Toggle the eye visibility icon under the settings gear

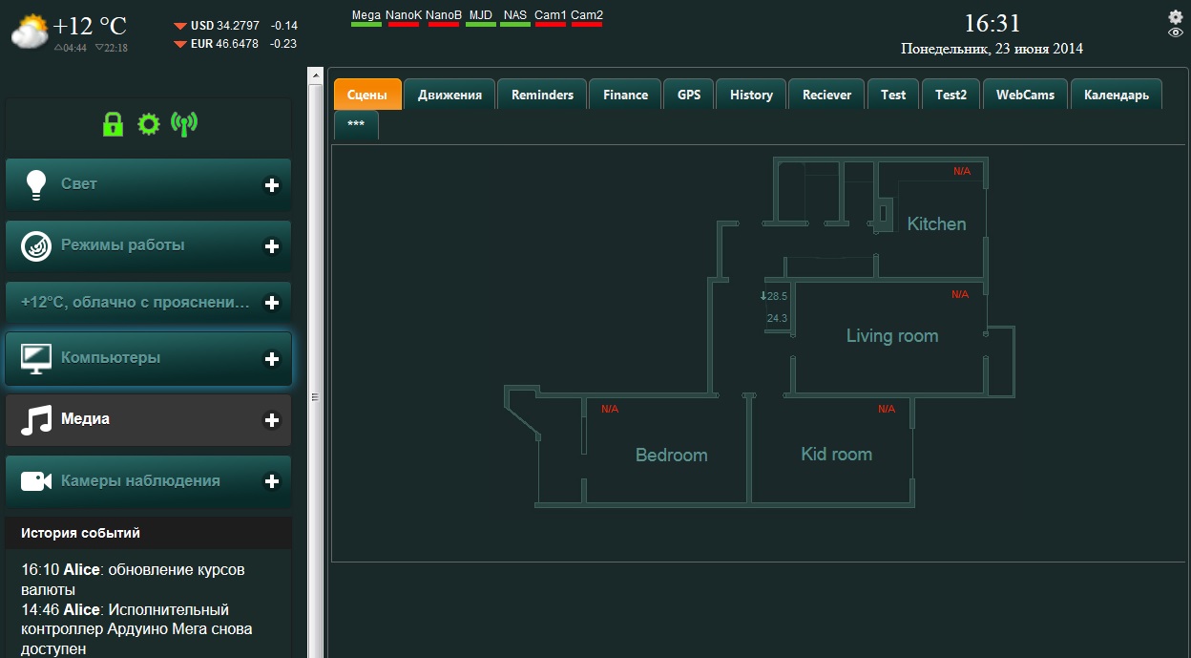coord(1176,32)
